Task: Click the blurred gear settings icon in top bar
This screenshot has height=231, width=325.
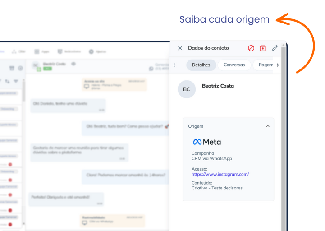Action: 91,51
